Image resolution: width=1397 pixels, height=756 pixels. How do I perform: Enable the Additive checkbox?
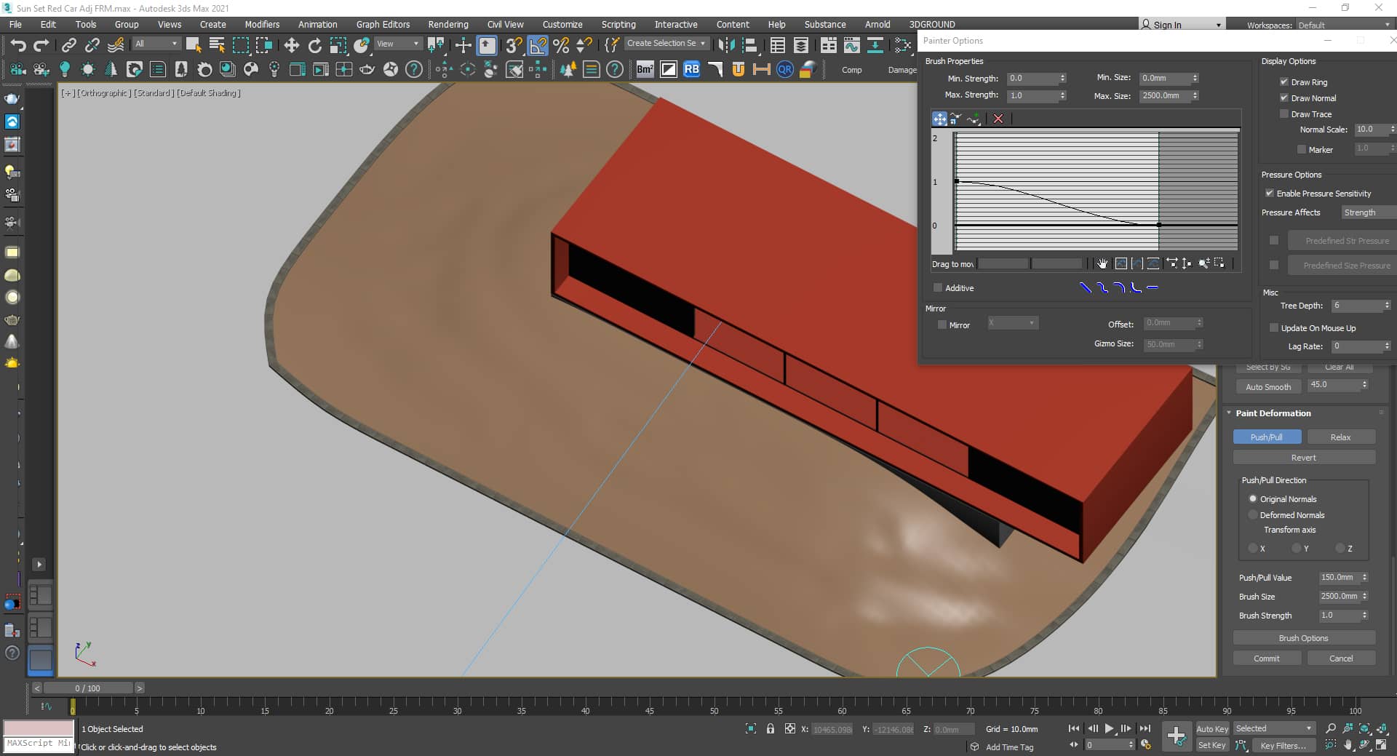(938, 288)
